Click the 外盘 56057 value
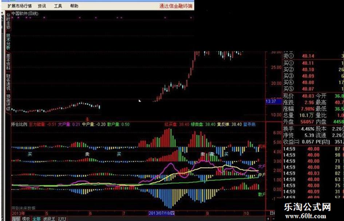 coord(307,122)
